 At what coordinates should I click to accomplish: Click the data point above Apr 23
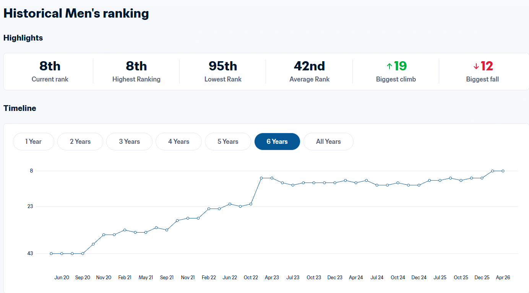pos(272,178)
